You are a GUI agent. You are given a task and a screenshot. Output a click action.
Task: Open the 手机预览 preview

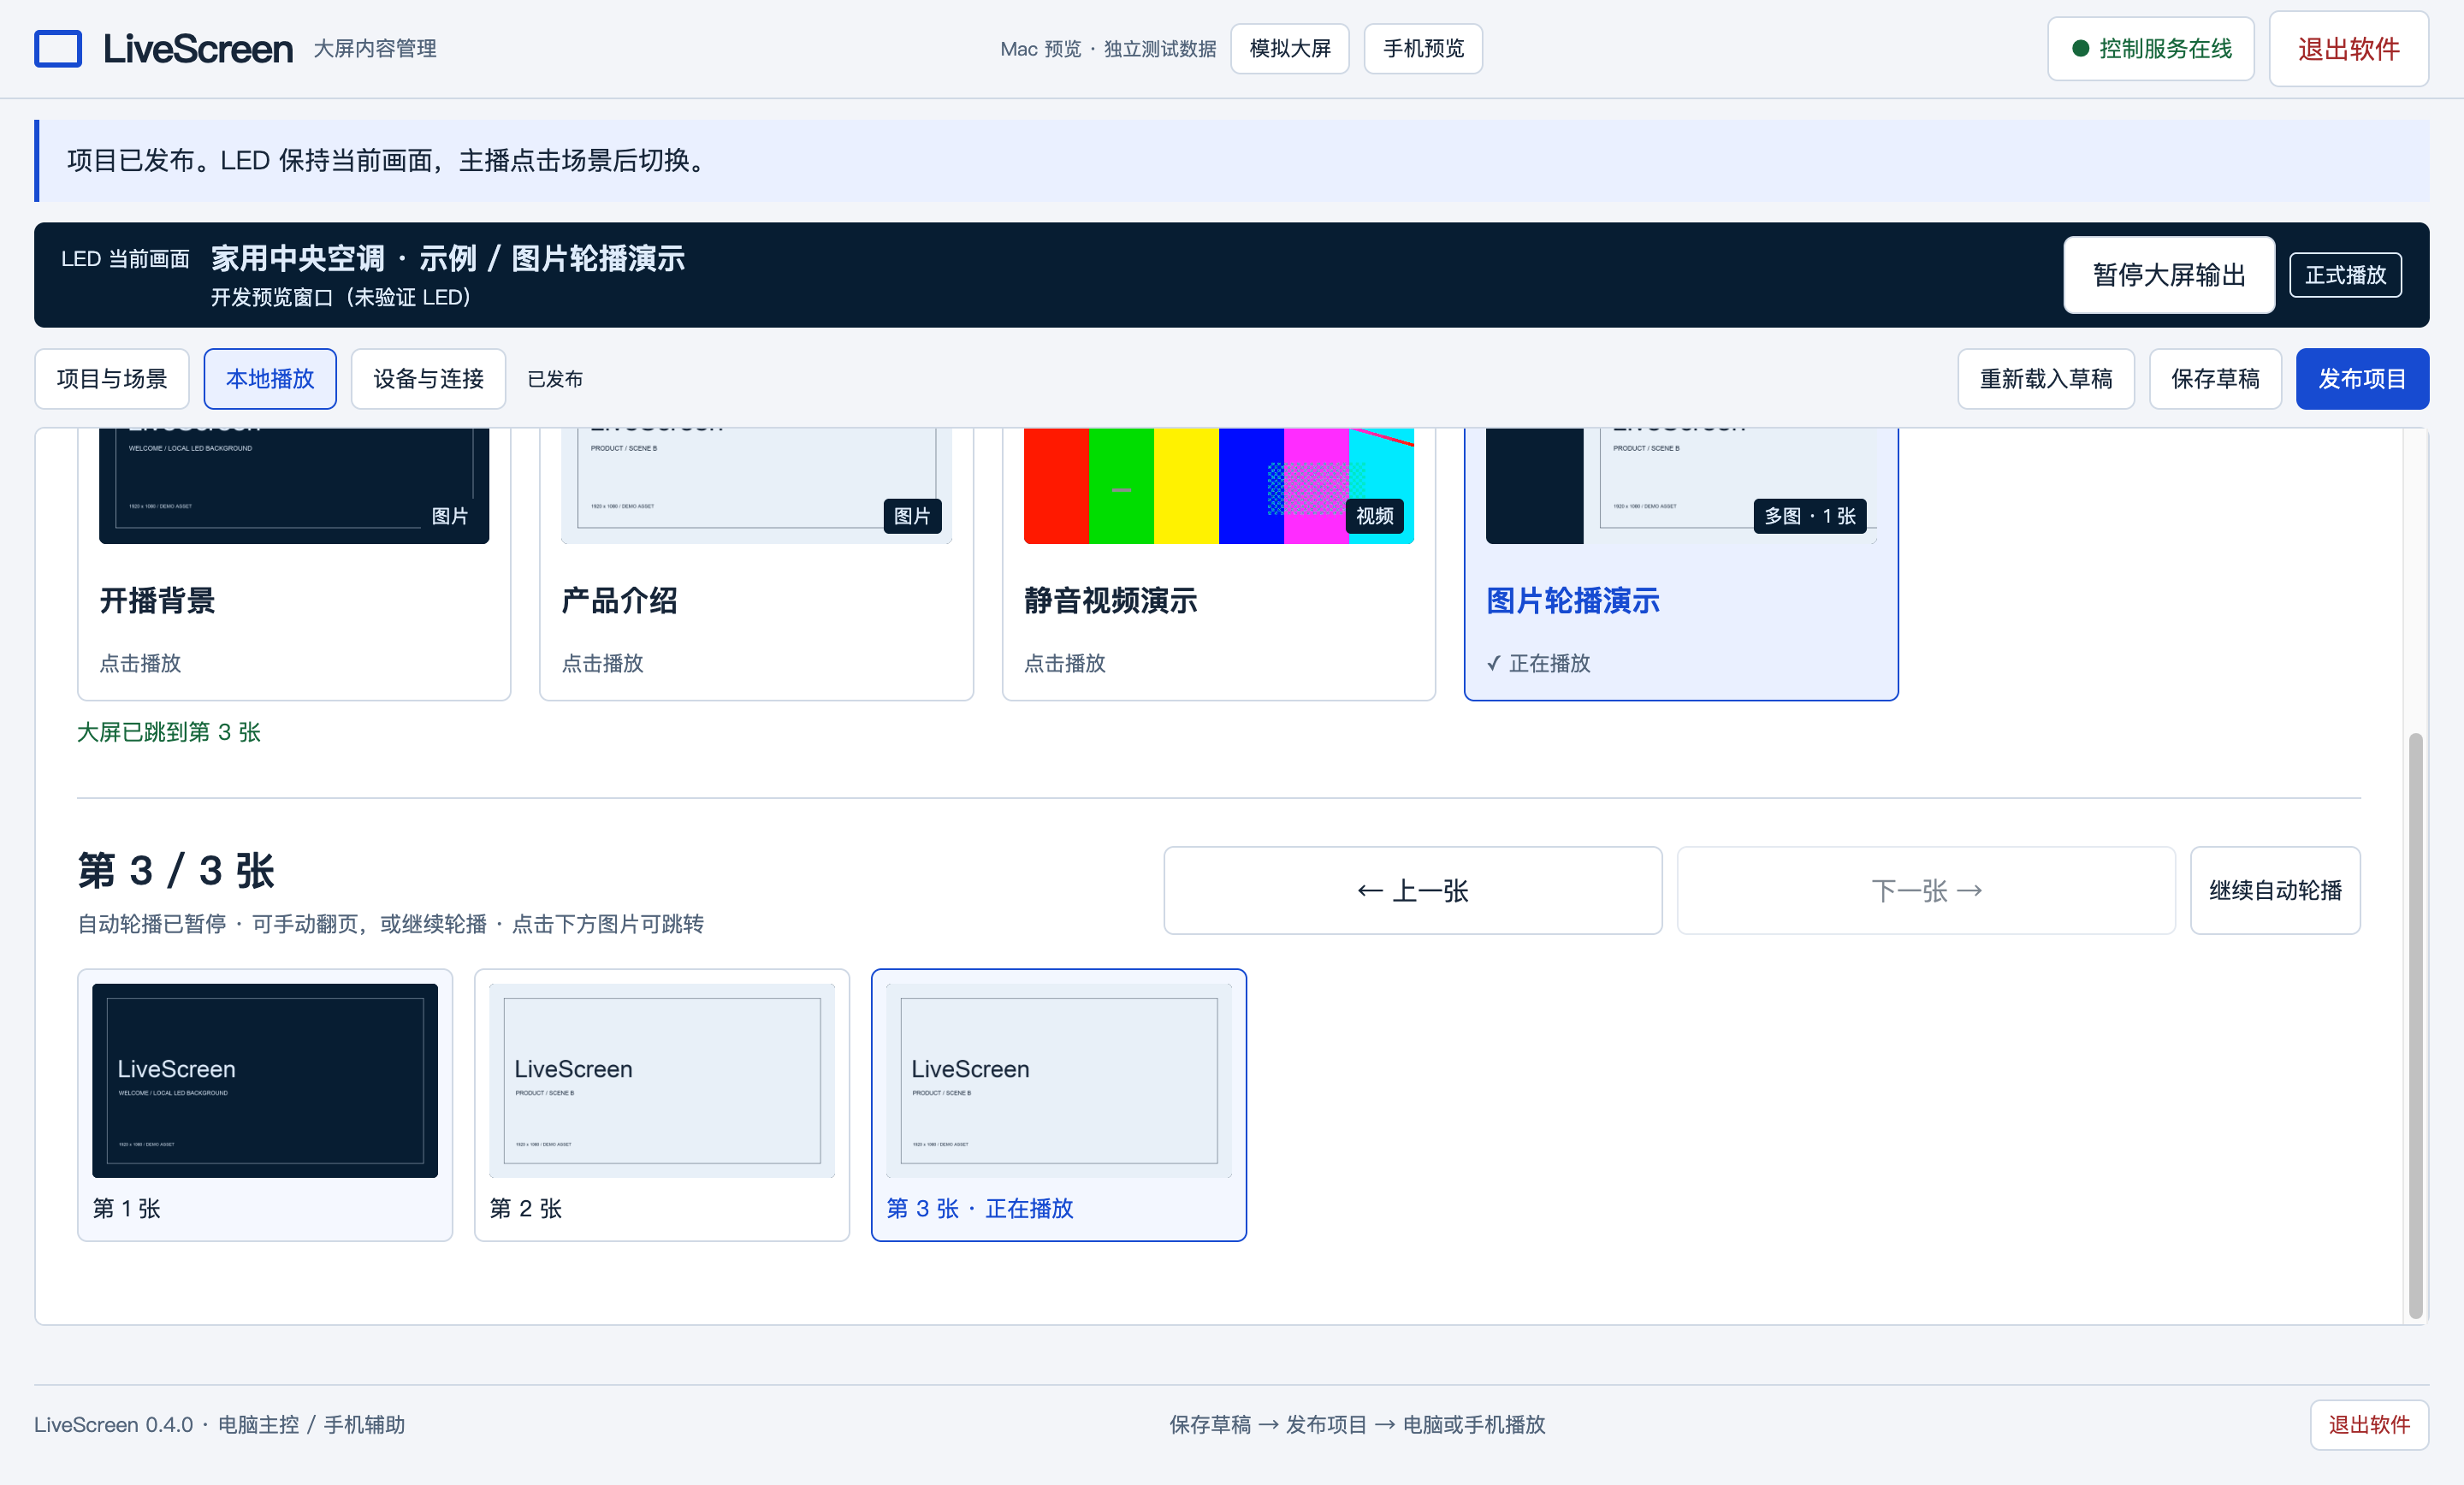[1422, 48]
